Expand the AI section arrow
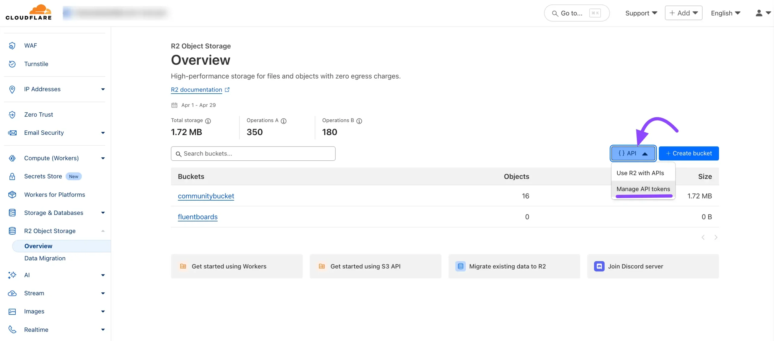This screenshot has width=774, height=341. [x=103, y=275]
